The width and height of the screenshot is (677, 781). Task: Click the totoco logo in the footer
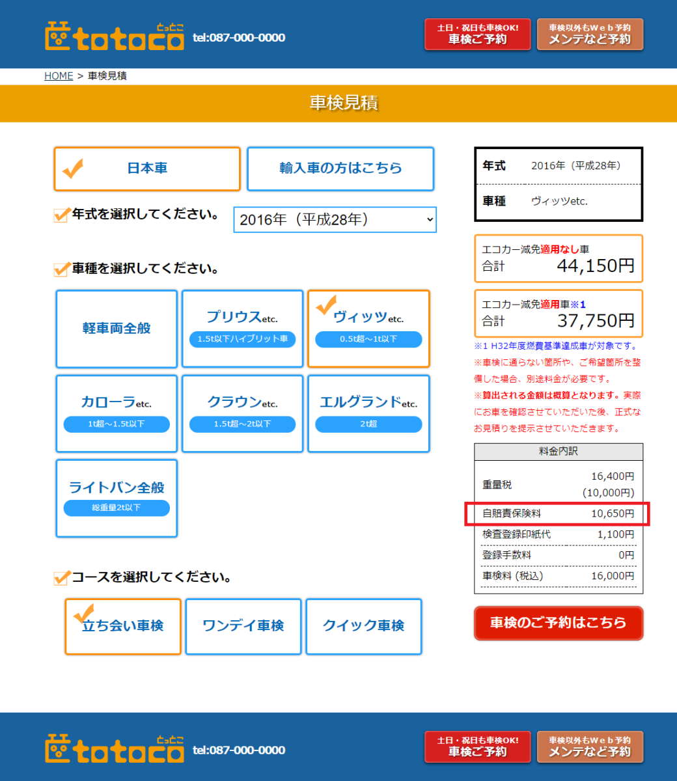[115, 749]
